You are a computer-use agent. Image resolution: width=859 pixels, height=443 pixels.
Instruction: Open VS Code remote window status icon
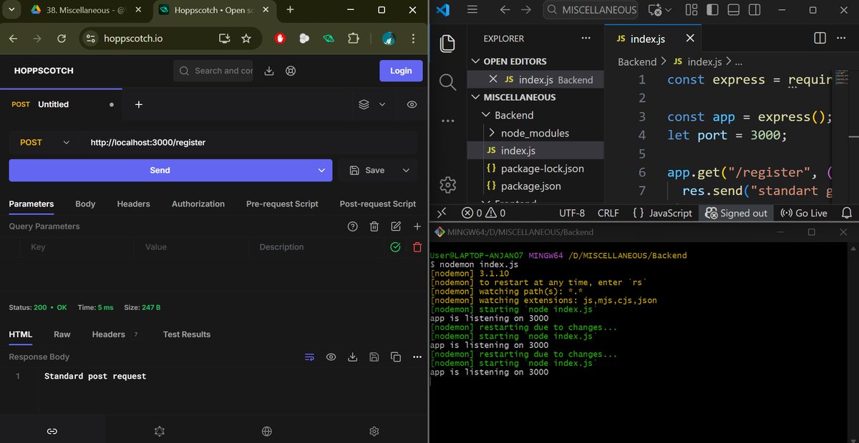[442, 213]
